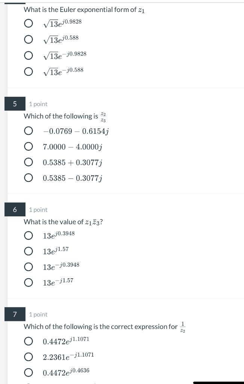Select option 0.5385 - 0.3077j in question 5
The image size is (244, 384).
pos(28,177)
